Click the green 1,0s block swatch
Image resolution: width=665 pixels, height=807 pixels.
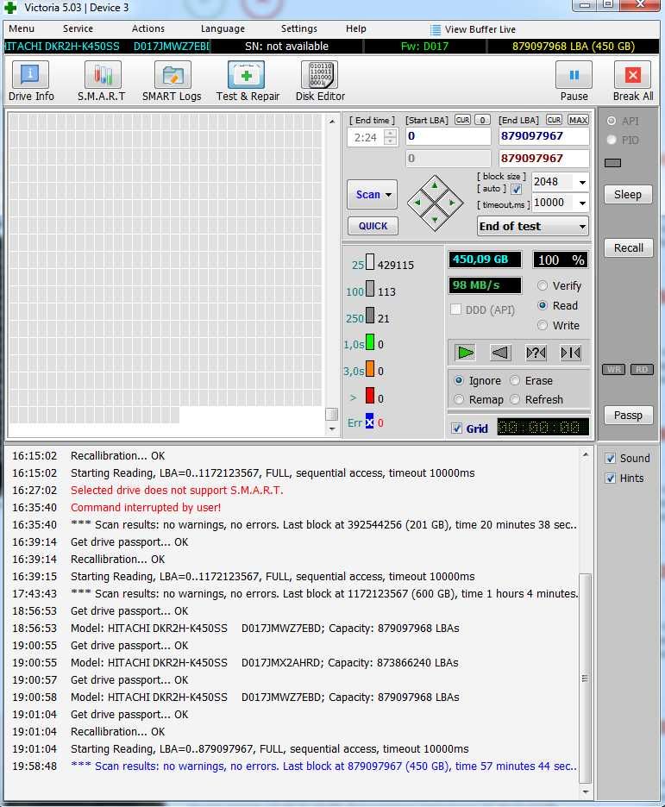370,341
